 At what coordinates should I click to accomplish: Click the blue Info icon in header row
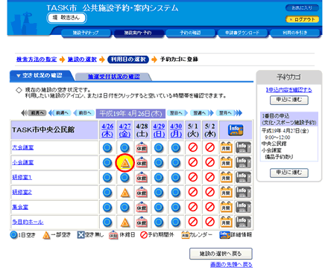tap(236, 130)
